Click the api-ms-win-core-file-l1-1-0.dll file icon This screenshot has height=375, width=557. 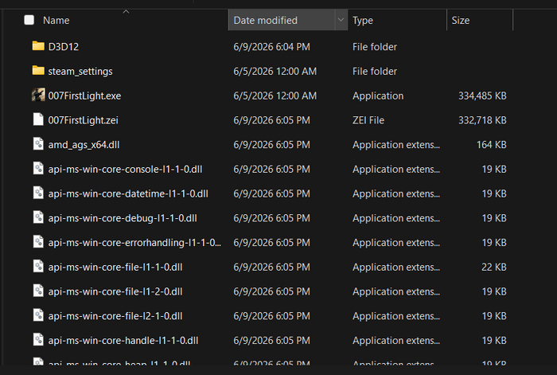tap(38, 267)
